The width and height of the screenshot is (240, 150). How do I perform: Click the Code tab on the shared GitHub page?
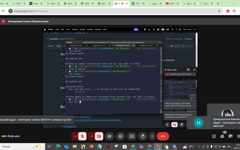tap(58, 46)
